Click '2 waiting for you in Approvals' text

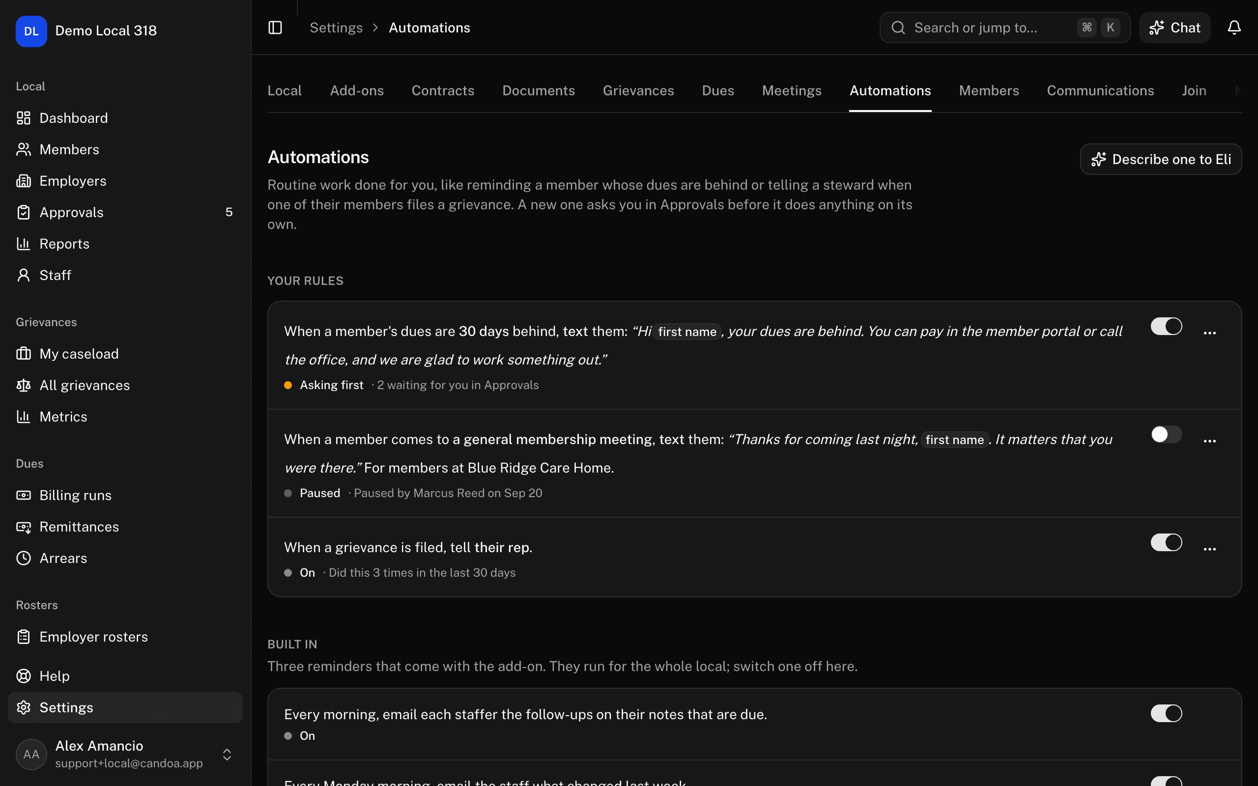458,385
